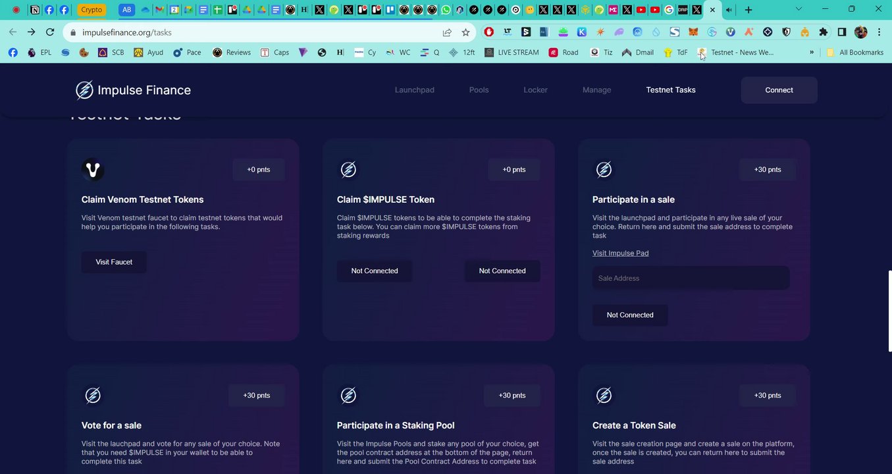Toggle the browser side panel icon
Image resolution: width=892 pixels, height=474 pixels.
(842, 32)
